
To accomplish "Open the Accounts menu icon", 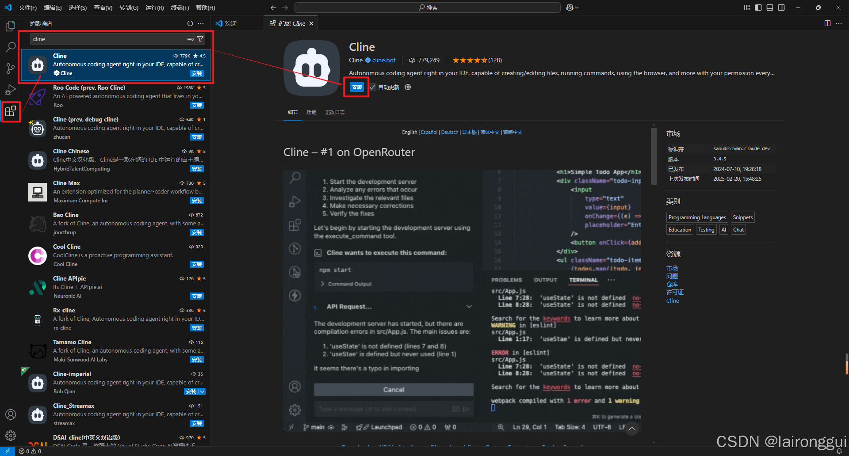I will click(11, 414).
